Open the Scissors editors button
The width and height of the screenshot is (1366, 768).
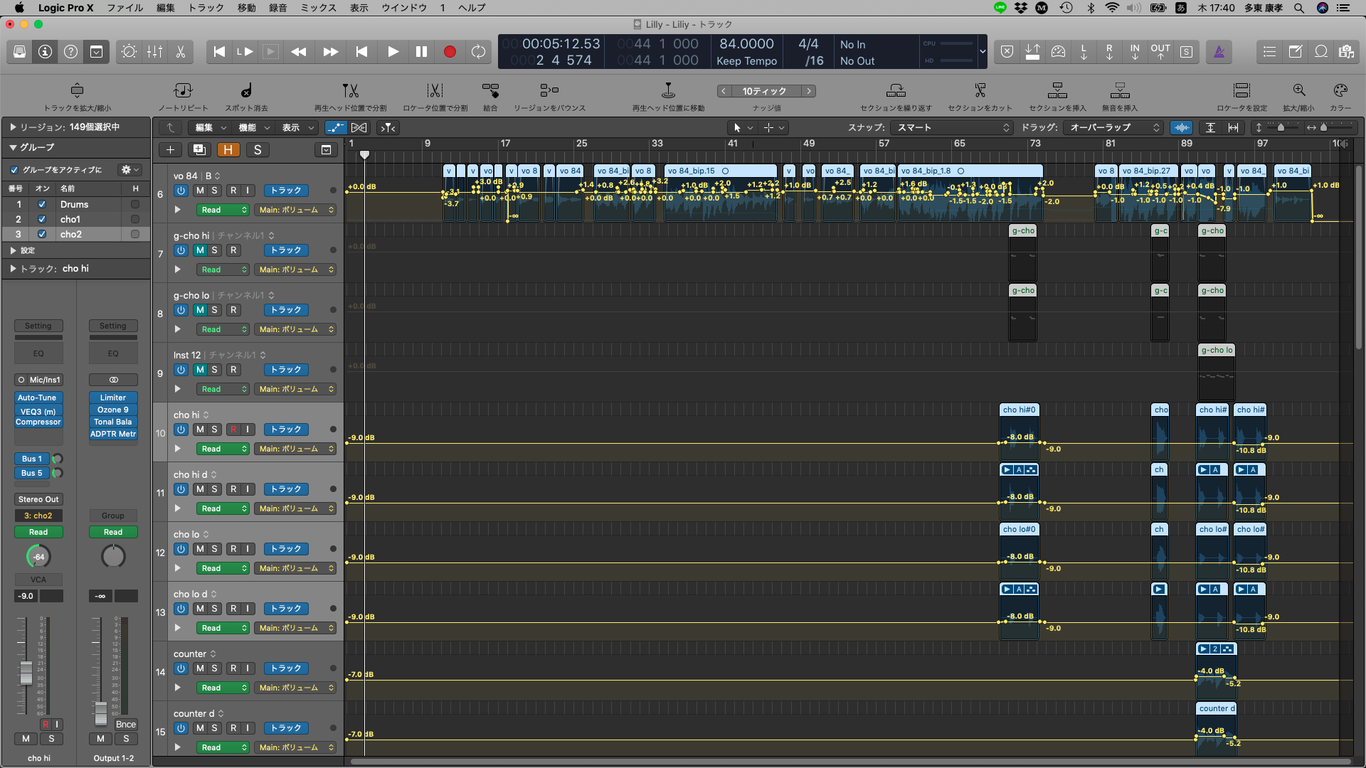coord(181,52)
